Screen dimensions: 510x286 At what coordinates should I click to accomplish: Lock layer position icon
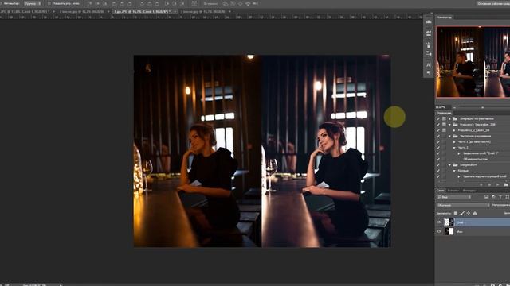(469, 213)
